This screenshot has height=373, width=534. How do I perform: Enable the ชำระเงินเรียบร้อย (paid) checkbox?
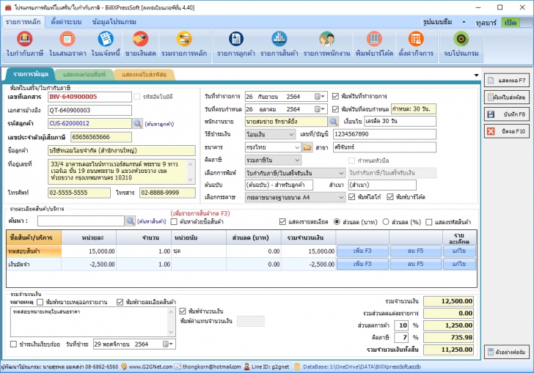pyautogui.click(x=14, y=344)
